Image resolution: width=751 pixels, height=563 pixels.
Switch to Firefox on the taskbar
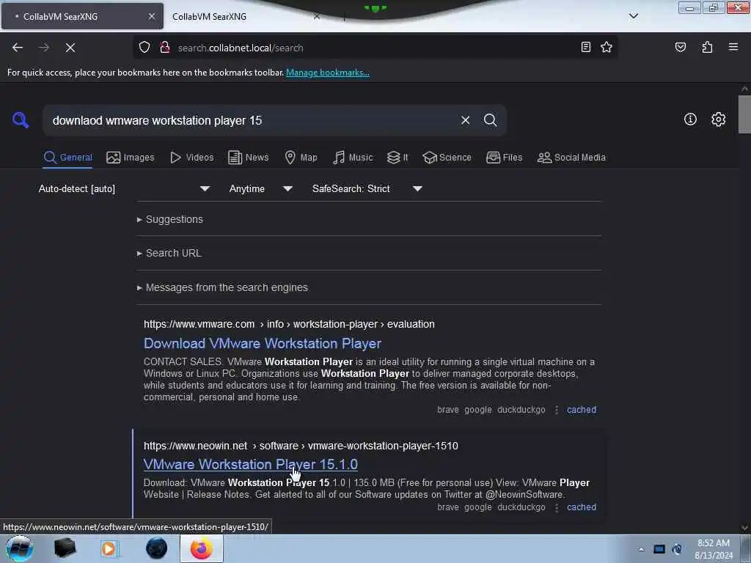click(202, 548)
